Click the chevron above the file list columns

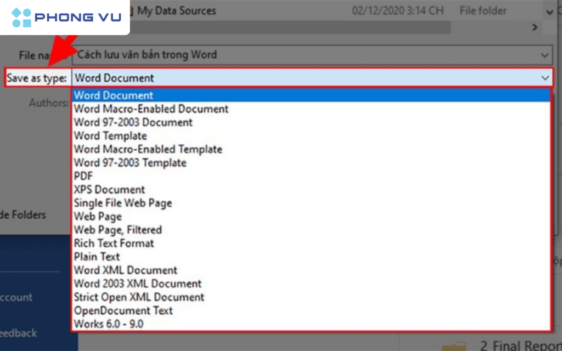tap(535, 27)
